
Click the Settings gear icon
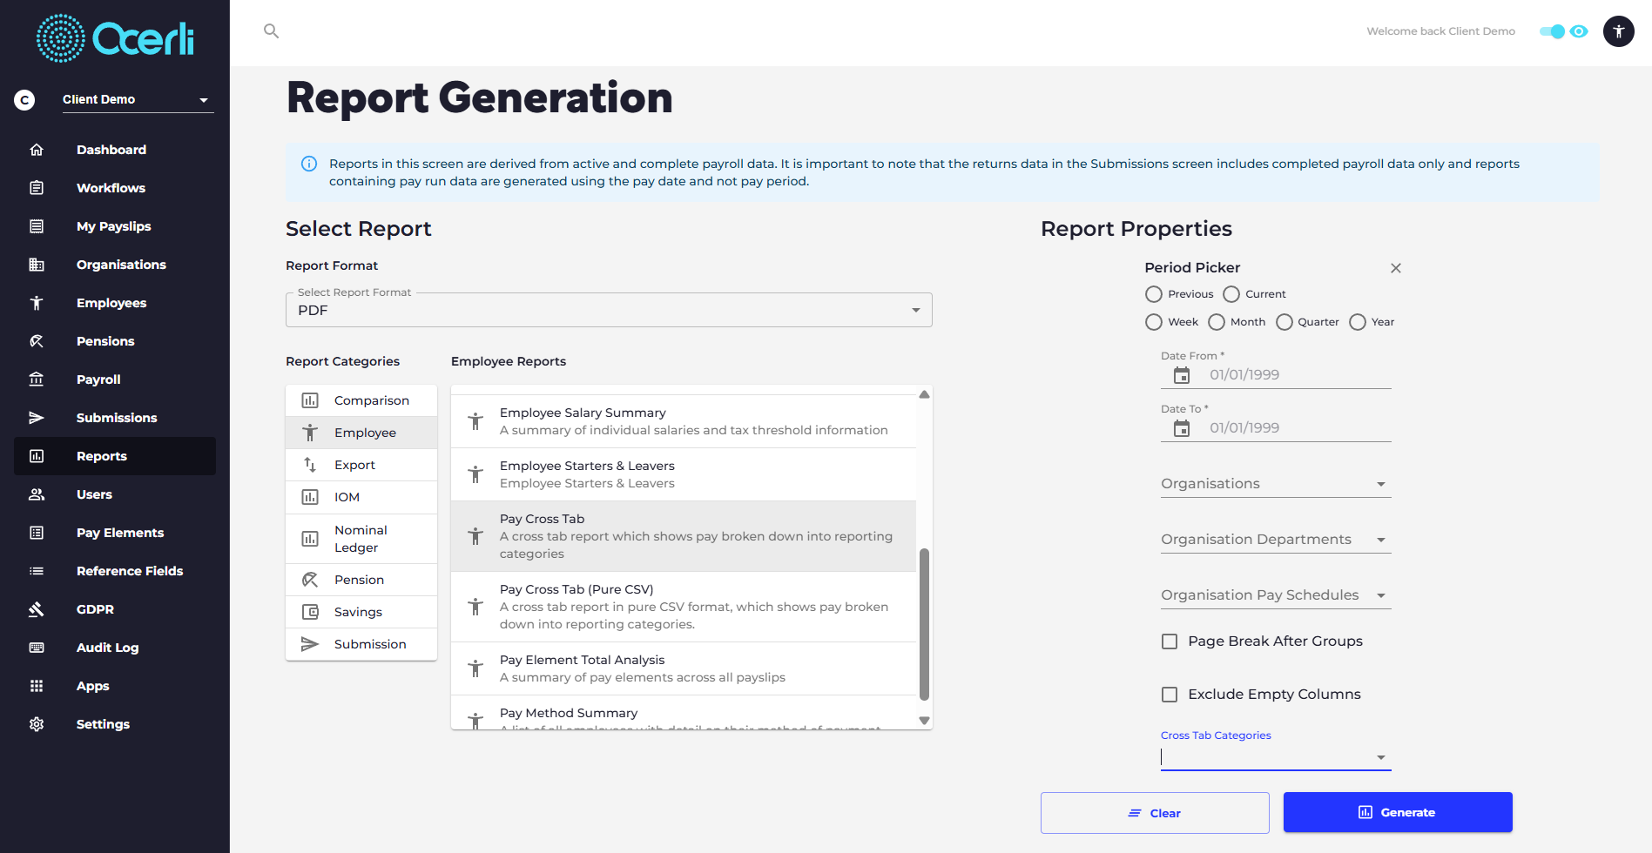tap(37, 724)
